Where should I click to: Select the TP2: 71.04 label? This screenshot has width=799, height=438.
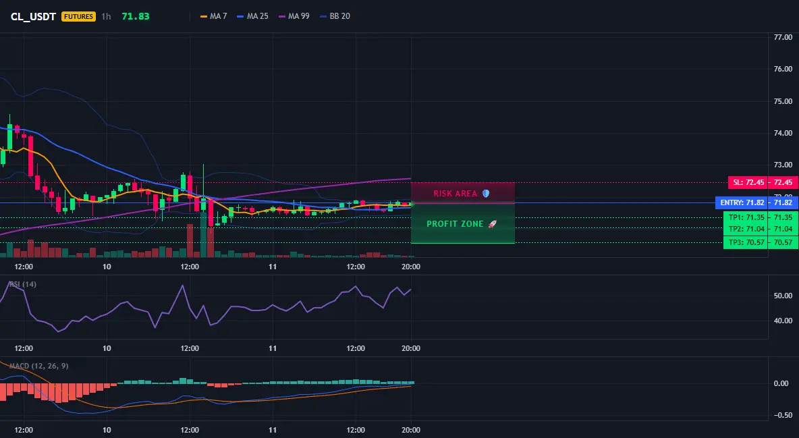point(761,229)
